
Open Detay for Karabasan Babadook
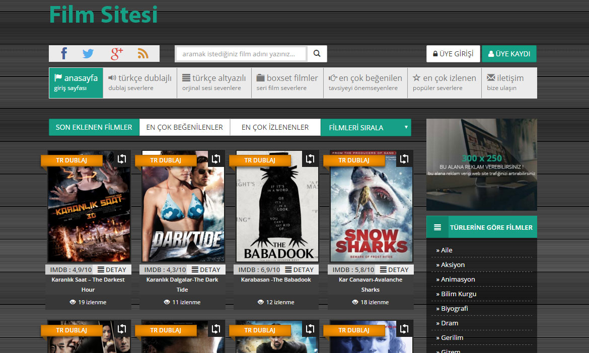coord(300,270)
